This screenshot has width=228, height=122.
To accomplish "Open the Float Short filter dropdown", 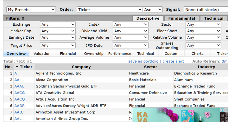I will 203,31.
